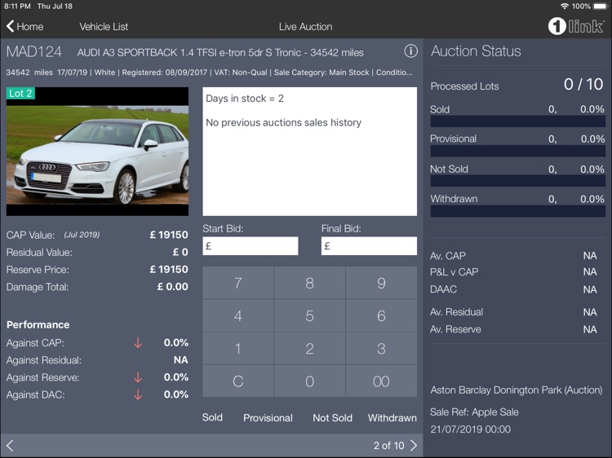Mark the lot as Provisional
This screenshot has height=458, width=612.
point(268,418)
